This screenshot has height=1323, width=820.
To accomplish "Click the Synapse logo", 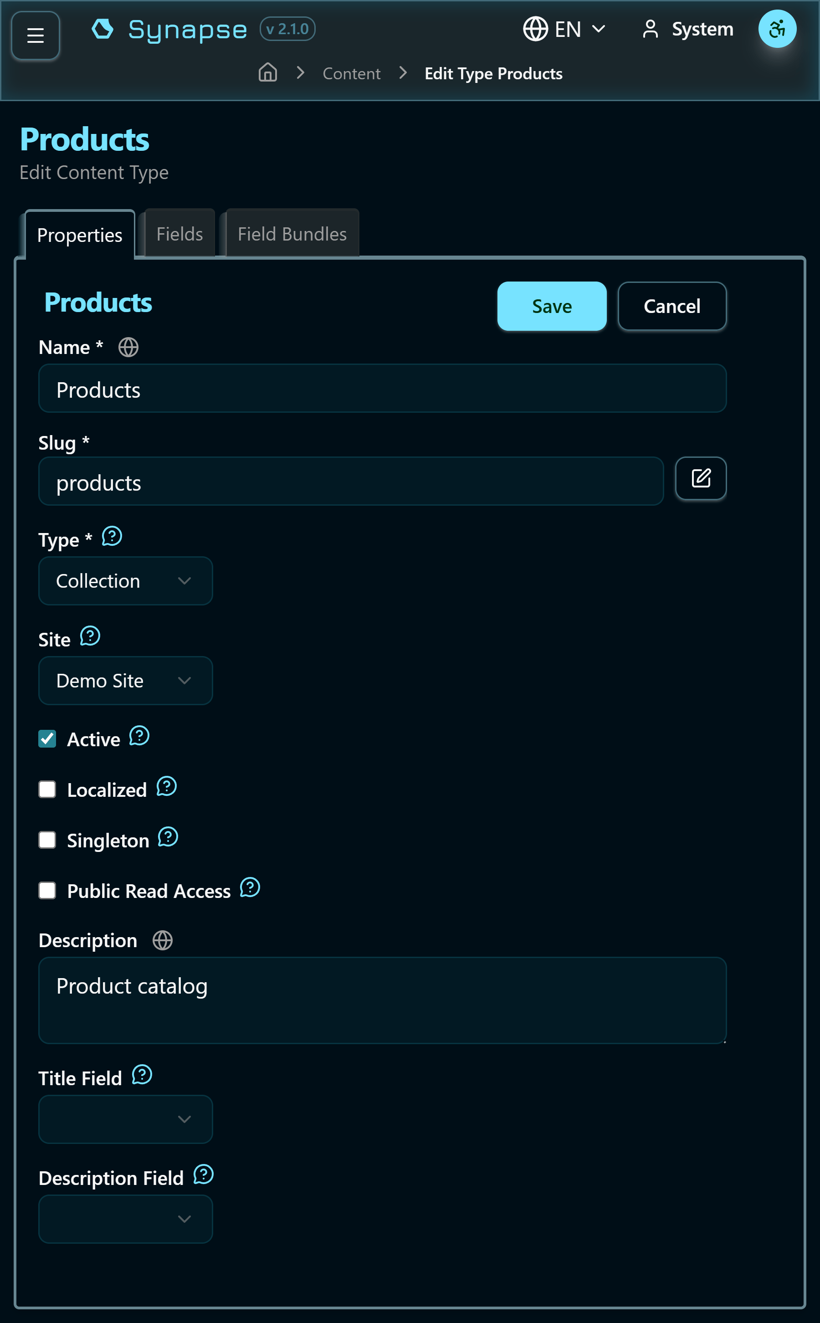I will 169,29.
